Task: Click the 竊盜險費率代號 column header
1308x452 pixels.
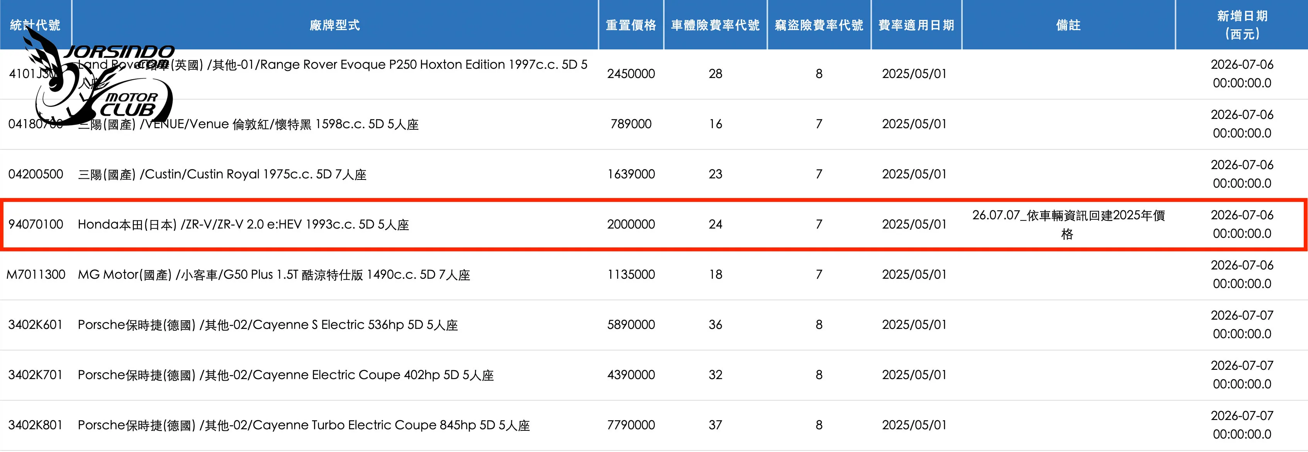Action: pyautogui.click(x=819, y=25)
